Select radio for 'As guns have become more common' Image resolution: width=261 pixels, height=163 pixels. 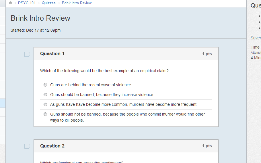[x=45, y=104]
